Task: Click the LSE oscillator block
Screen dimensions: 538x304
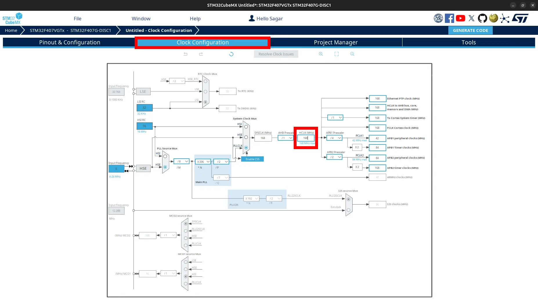Action: coord(143,91)
